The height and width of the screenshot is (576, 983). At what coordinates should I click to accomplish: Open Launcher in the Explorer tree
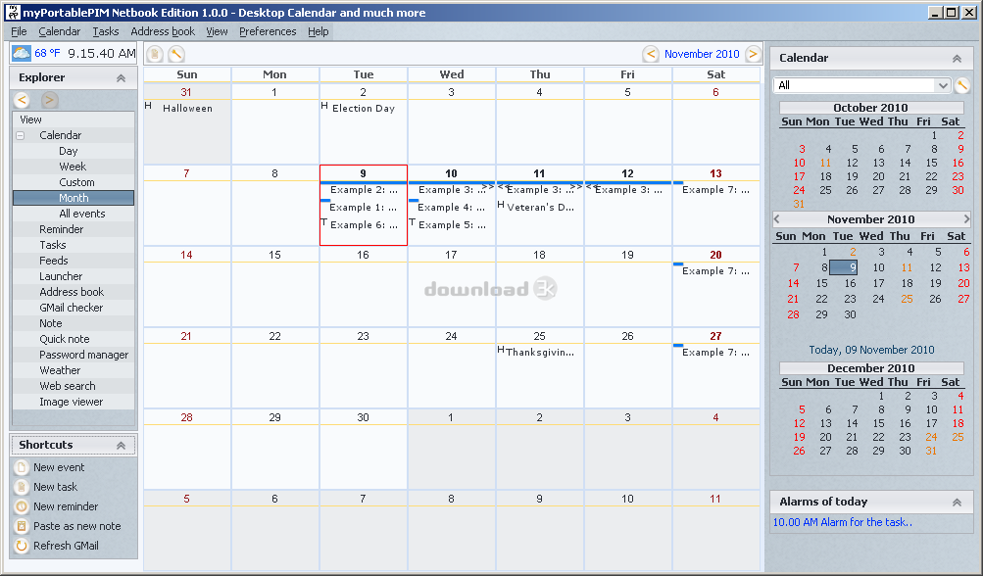click(61, 276)
